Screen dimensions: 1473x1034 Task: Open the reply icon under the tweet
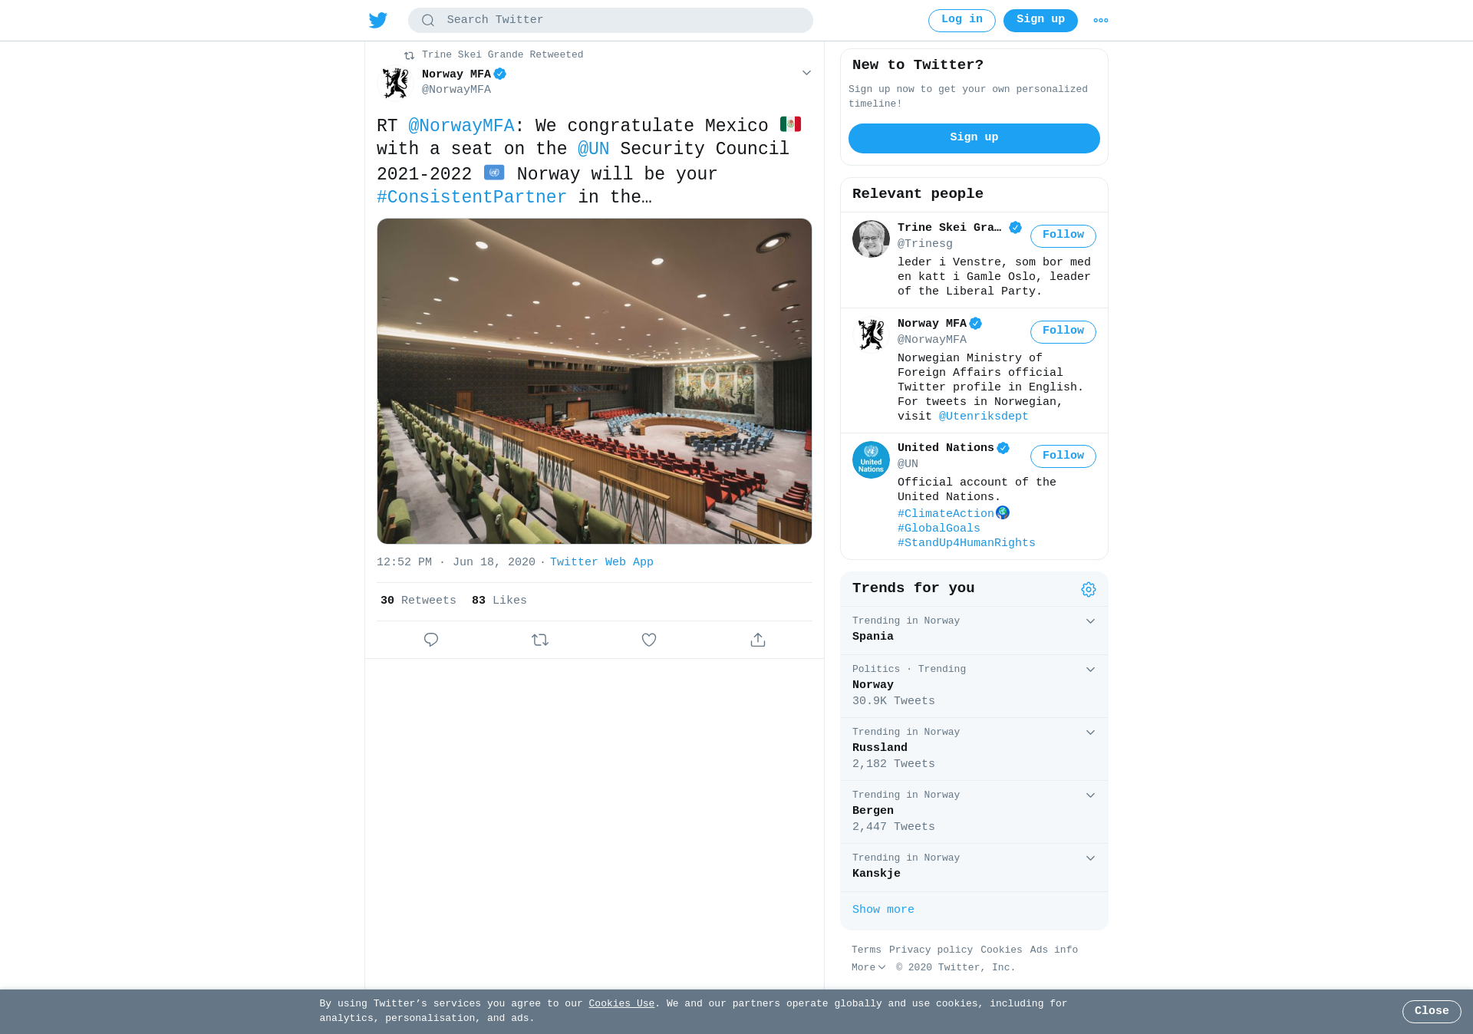[x=431, y=640]
